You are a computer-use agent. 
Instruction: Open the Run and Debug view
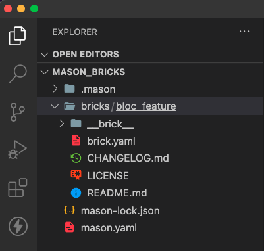click(x=18, y=150)
